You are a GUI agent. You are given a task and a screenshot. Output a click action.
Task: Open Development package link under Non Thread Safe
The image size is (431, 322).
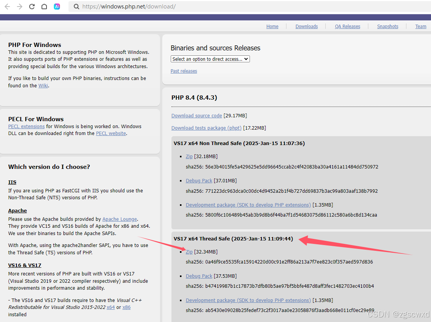point(248,205)
